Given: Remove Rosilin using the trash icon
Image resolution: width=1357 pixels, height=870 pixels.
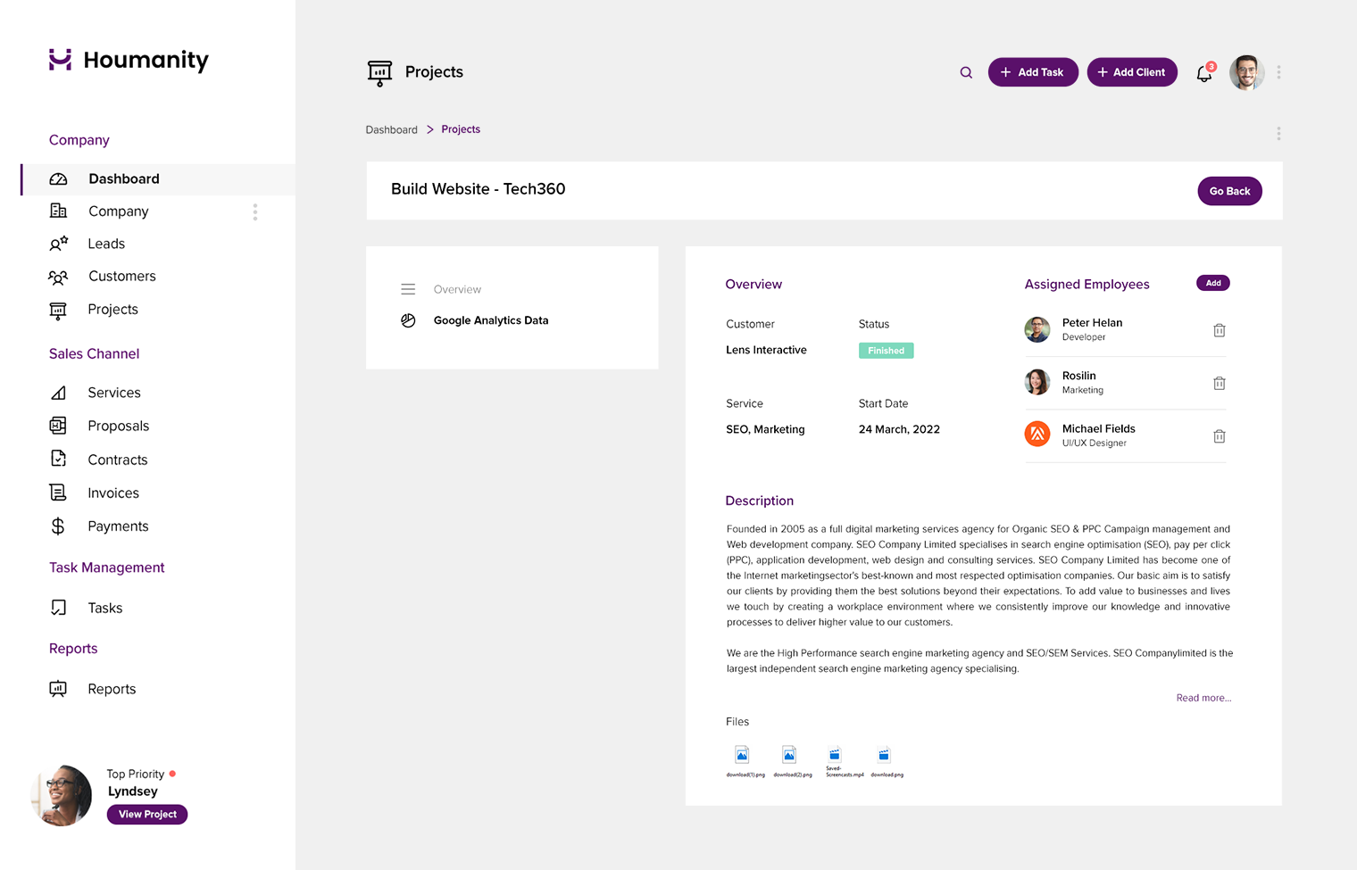Looking at the screenshot, I should coord(1219,384).
